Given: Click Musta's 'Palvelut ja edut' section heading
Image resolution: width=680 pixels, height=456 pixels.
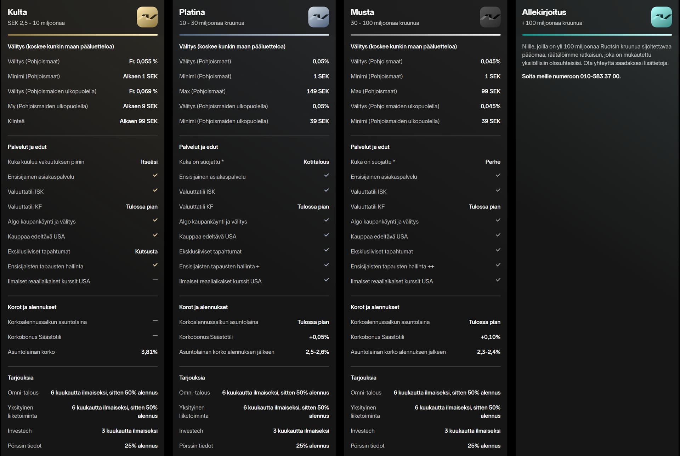Looking at the screenshot, I should pyautogui.click(x=370, y=147).
